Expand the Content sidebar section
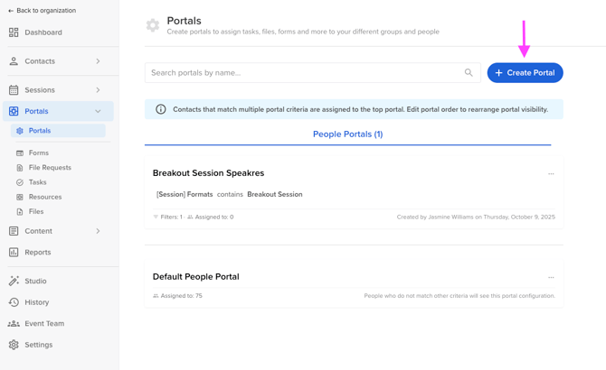Screen dimensions: 606x370 coord(98,231)
